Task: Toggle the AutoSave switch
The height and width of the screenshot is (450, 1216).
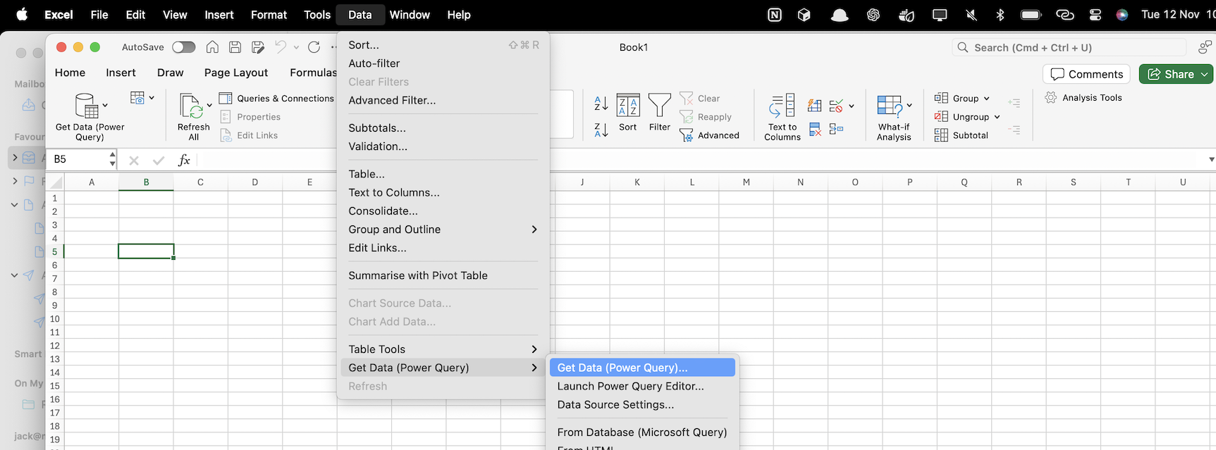Action: pyautogui.click(x=183, y=47)
